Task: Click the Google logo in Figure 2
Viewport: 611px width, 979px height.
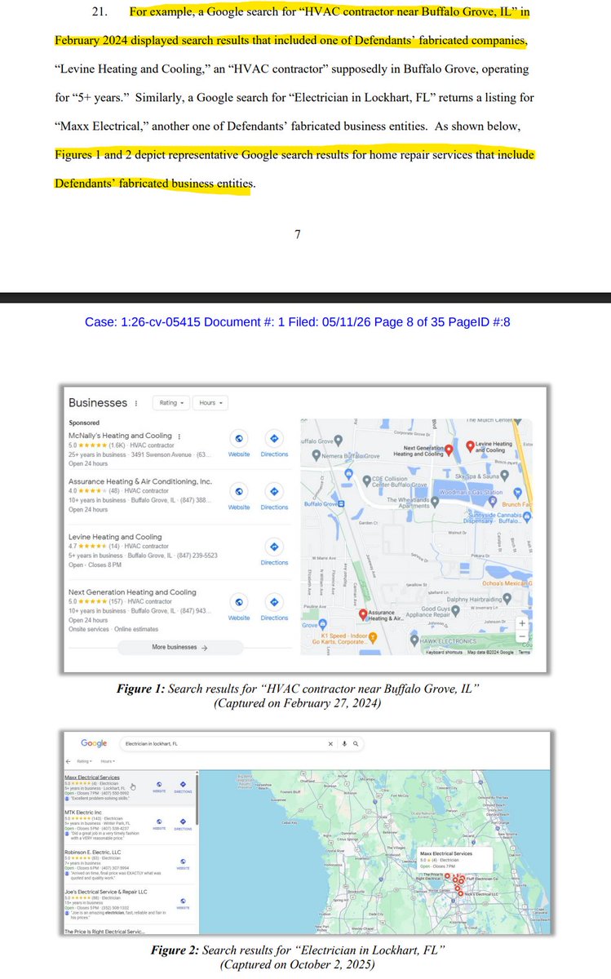Action: [x=94, y=743]
